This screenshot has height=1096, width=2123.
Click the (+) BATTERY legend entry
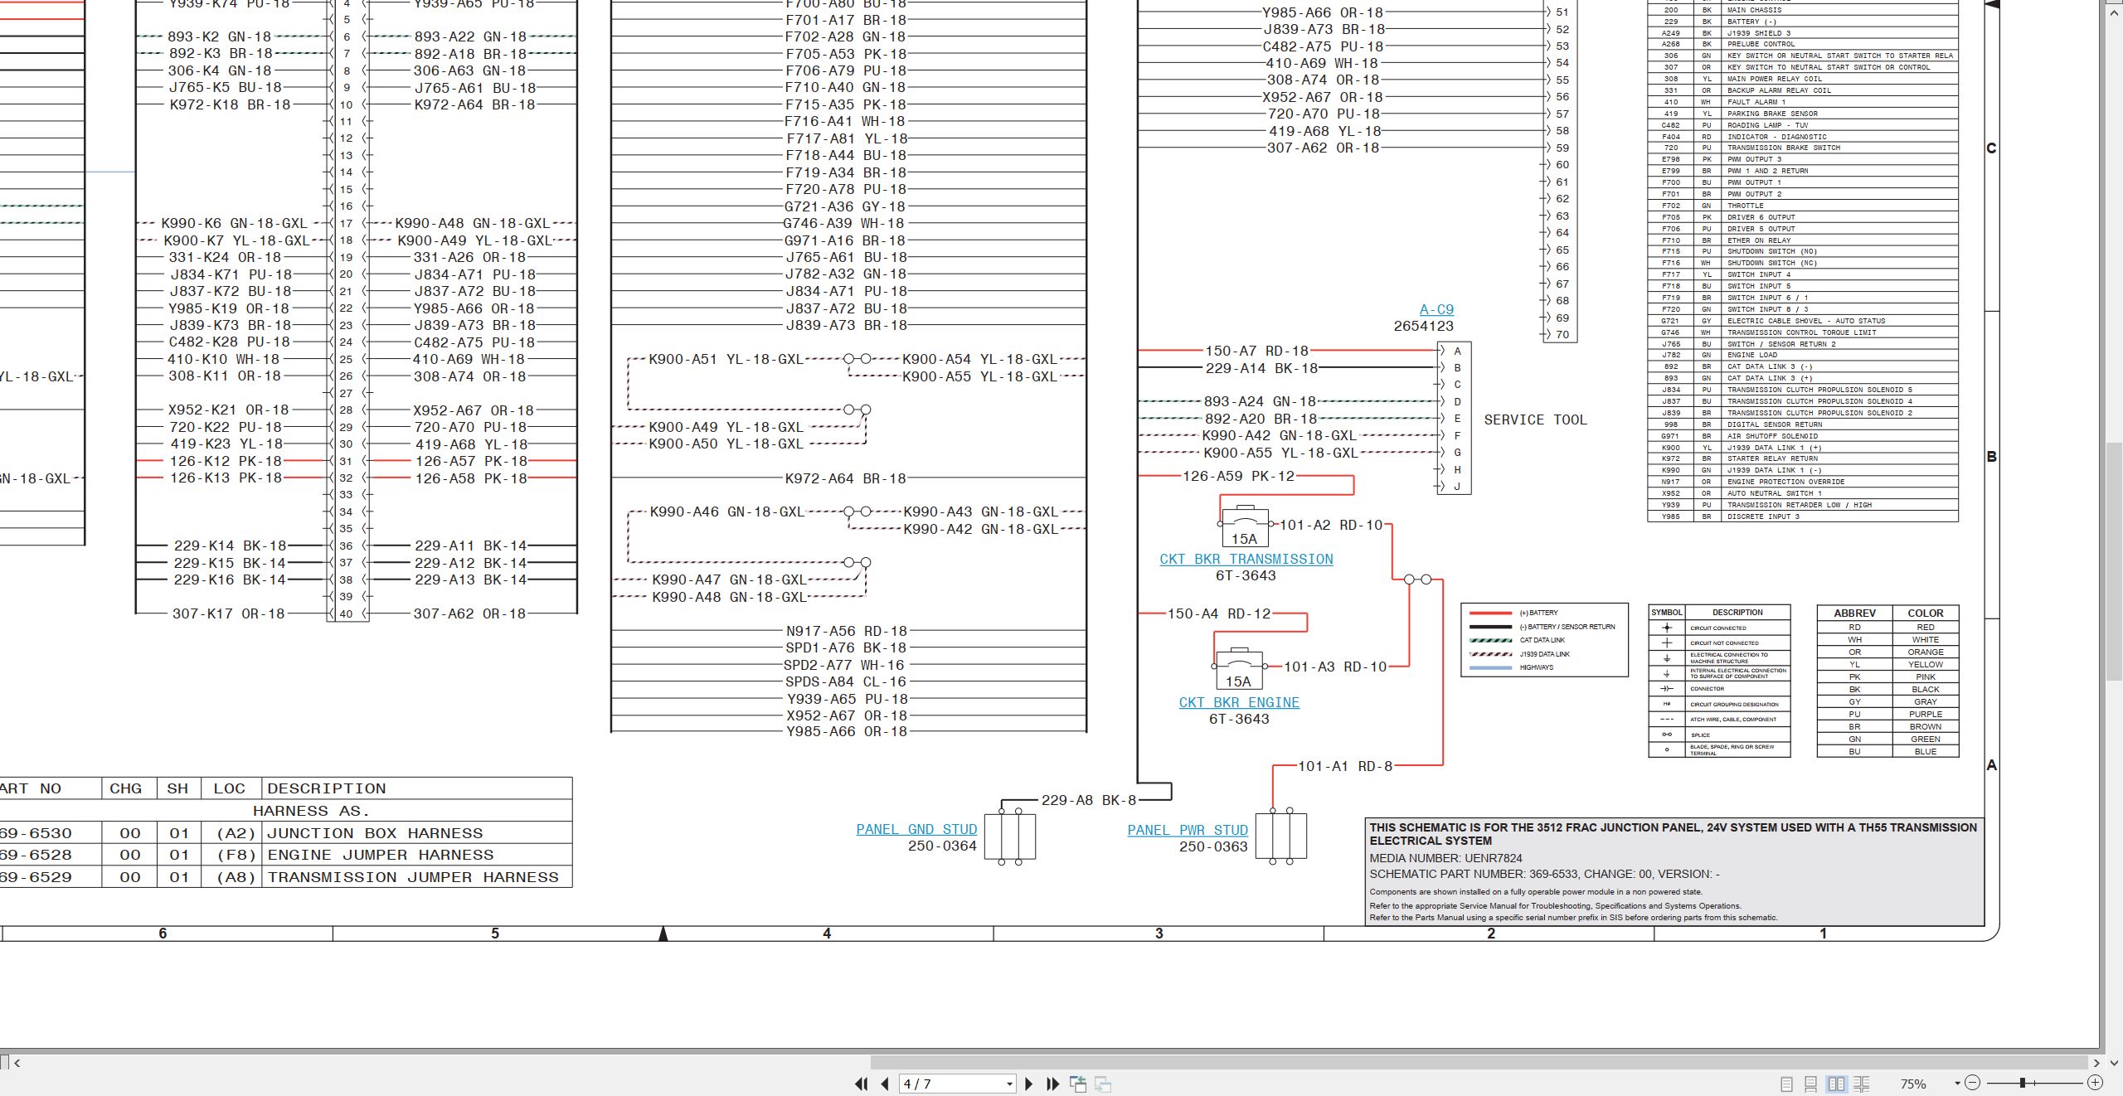click(1514, 613)
